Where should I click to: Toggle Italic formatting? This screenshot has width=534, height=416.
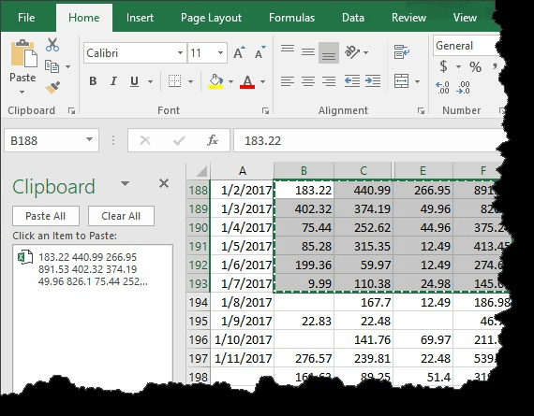(113, 81)
